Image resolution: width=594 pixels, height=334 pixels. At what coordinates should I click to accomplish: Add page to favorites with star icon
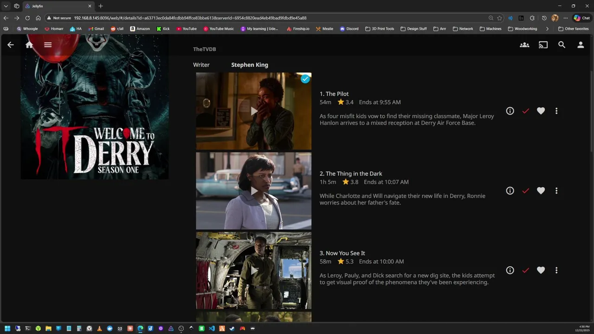pos(500,18)
